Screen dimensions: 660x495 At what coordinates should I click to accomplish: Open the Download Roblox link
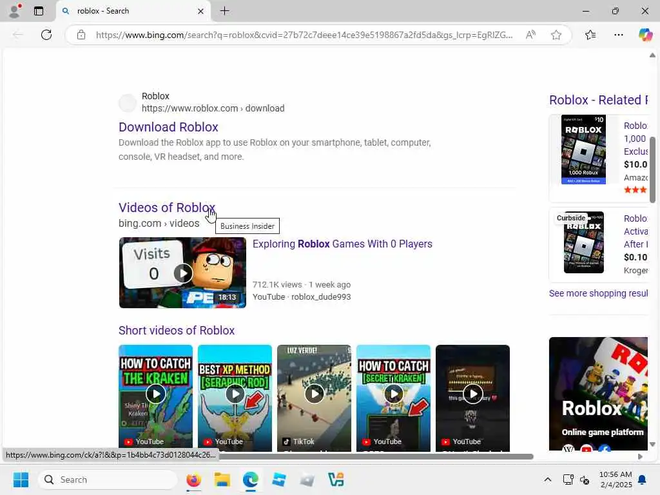point(168,127)
